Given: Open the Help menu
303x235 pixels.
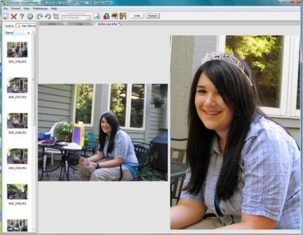Looking at the screenshot, I should click(x=54, y=8).
